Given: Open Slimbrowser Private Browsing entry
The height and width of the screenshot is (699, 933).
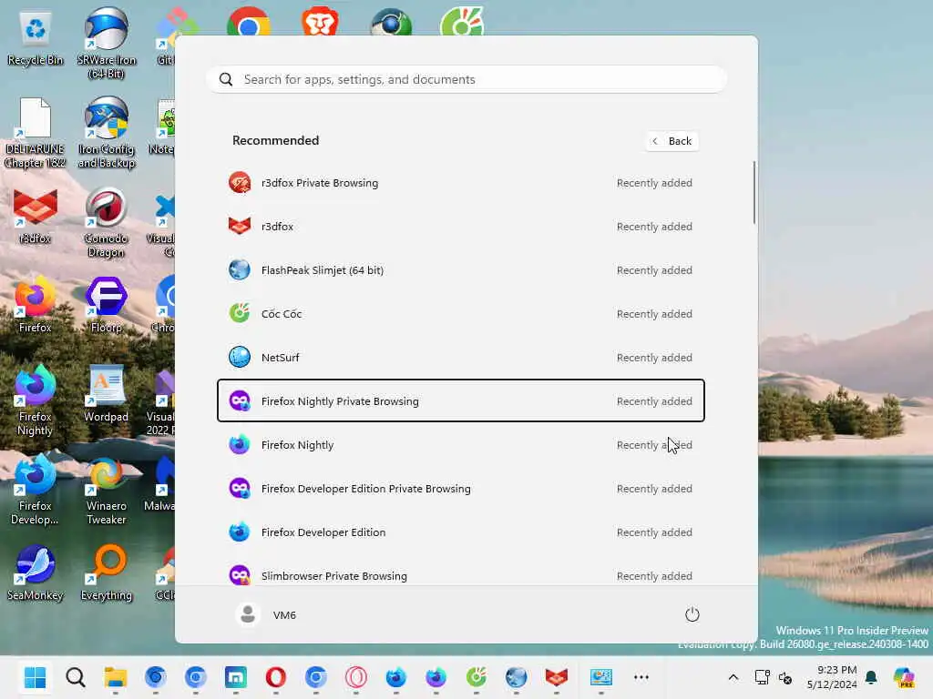Looking at the screenshot, I should click(x=460, y=575).
